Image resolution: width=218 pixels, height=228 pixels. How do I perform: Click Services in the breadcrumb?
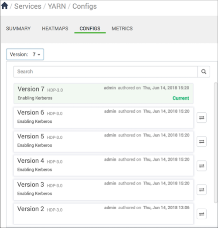28,6
